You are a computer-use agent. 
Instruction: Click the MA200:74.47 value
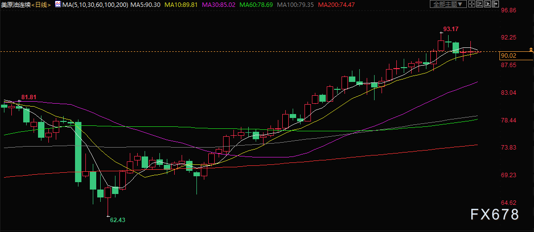point(336,5)
